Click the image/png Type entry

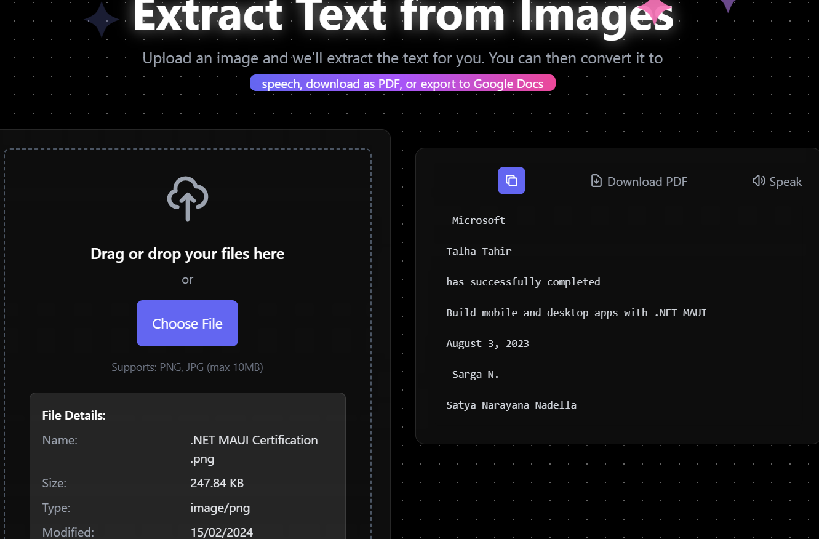[x=220, y=508]
